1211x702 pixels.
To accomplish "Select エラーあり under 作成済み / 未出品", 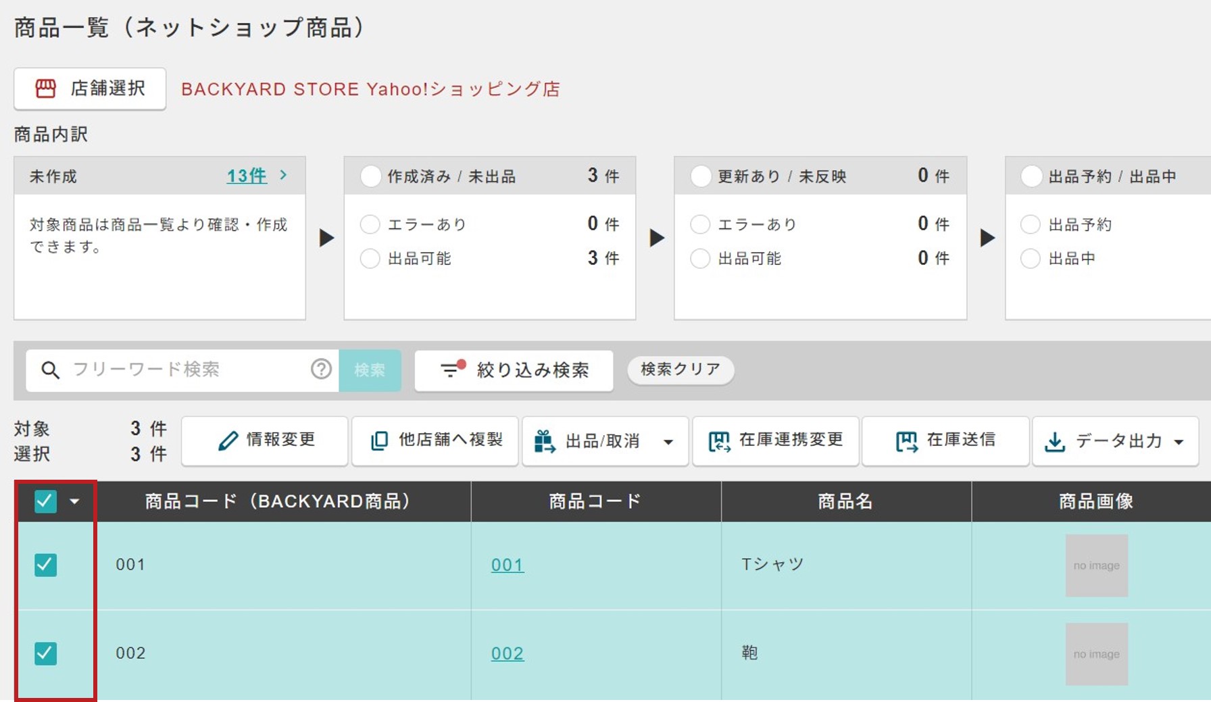I will [370, 224].
